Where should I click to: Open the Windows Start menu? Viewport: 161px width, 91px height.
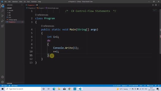(3, 89)
